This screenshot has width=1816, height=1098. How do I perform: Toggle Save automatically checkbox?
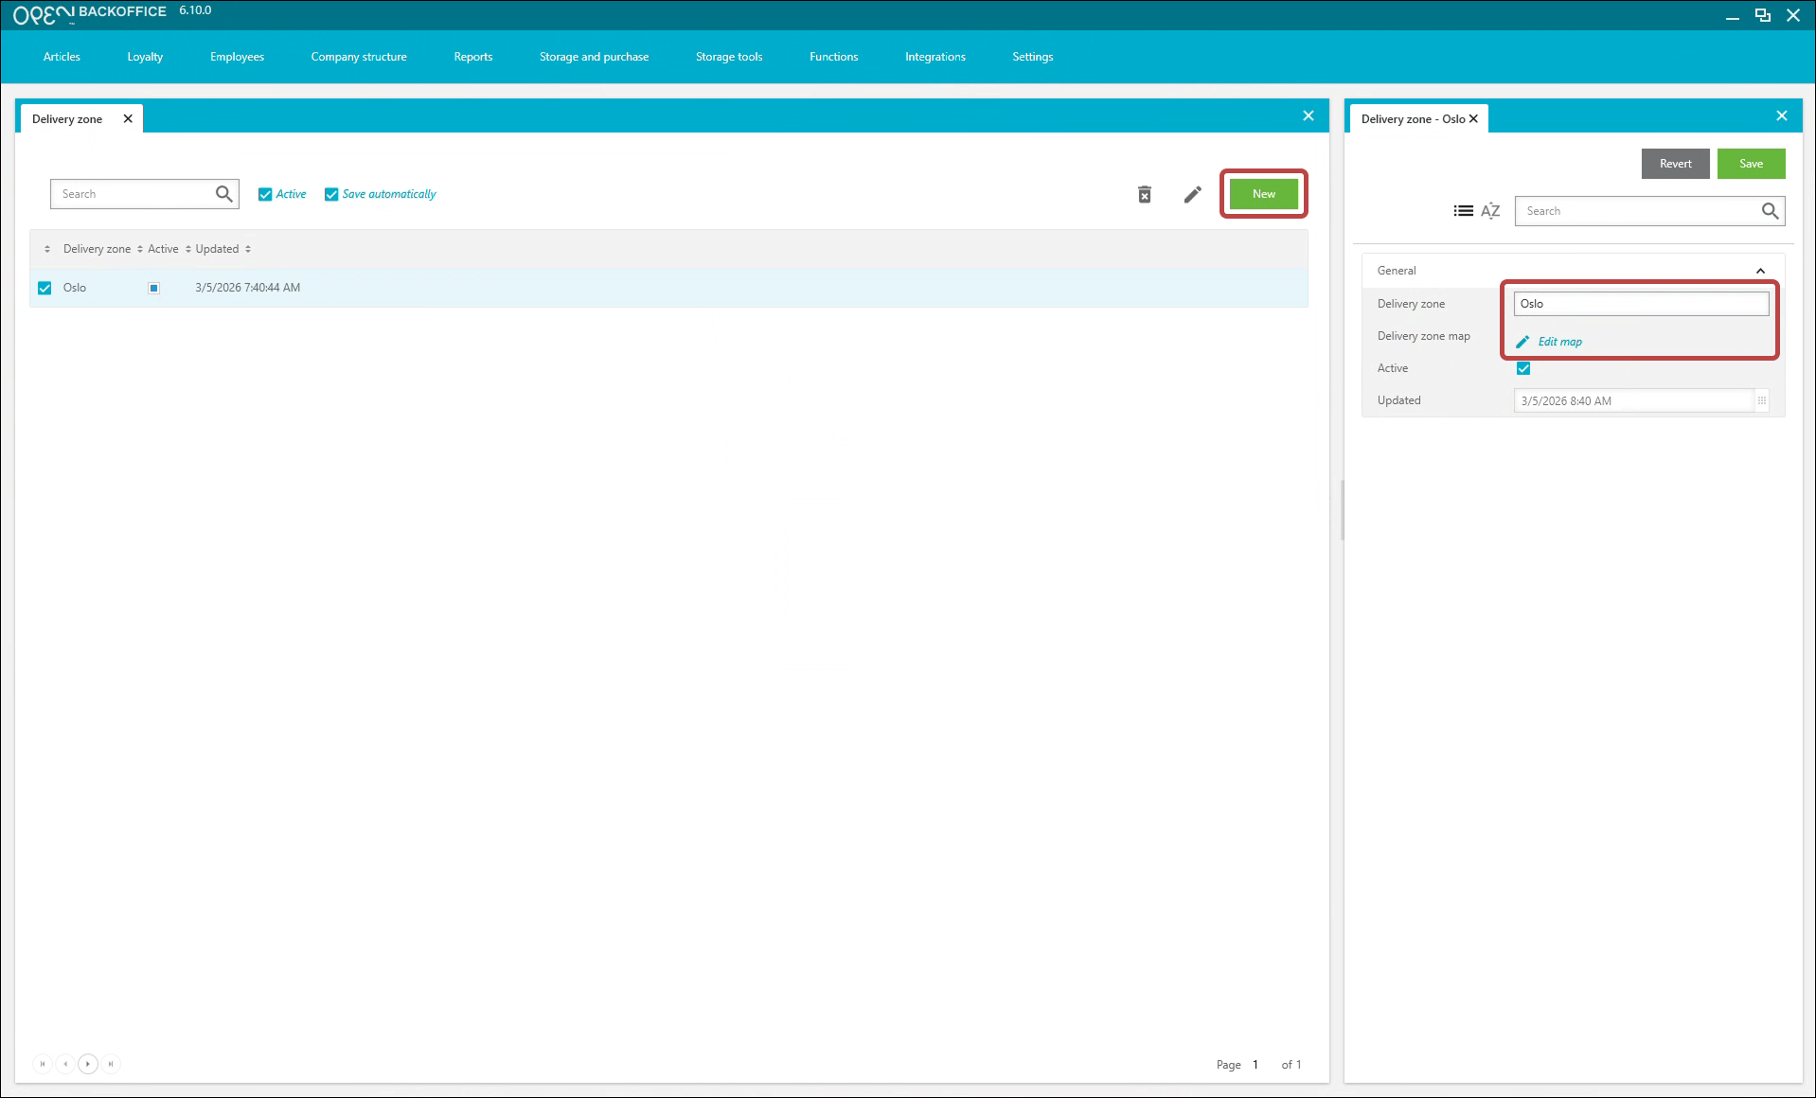pos(331,194)
